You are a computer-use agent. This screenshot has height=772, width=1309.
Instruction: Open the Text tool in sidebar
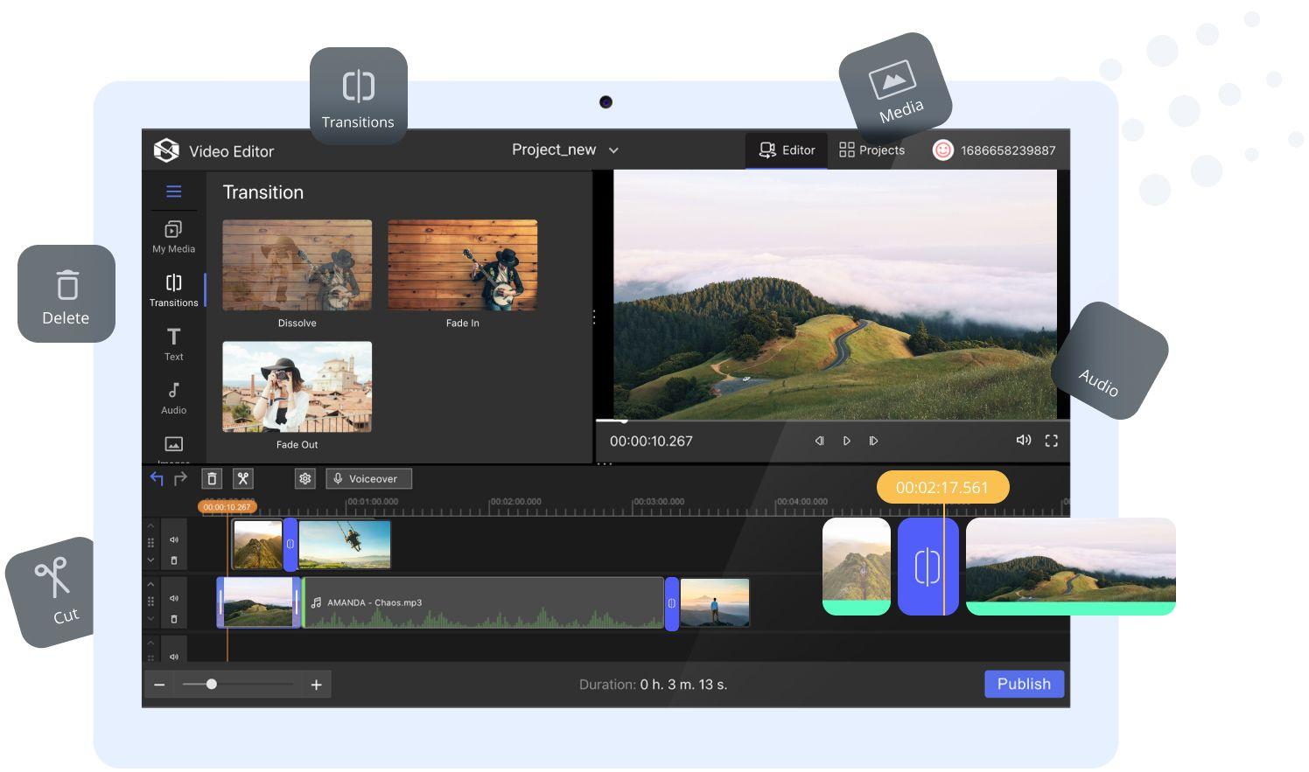pyautogui.click(x=173, y=344)
